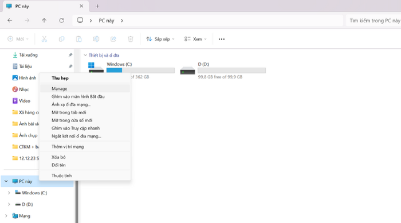This screenshot has height=223, width=401.
Task: Open the Xem view dropdown
Action: (195, 39)
